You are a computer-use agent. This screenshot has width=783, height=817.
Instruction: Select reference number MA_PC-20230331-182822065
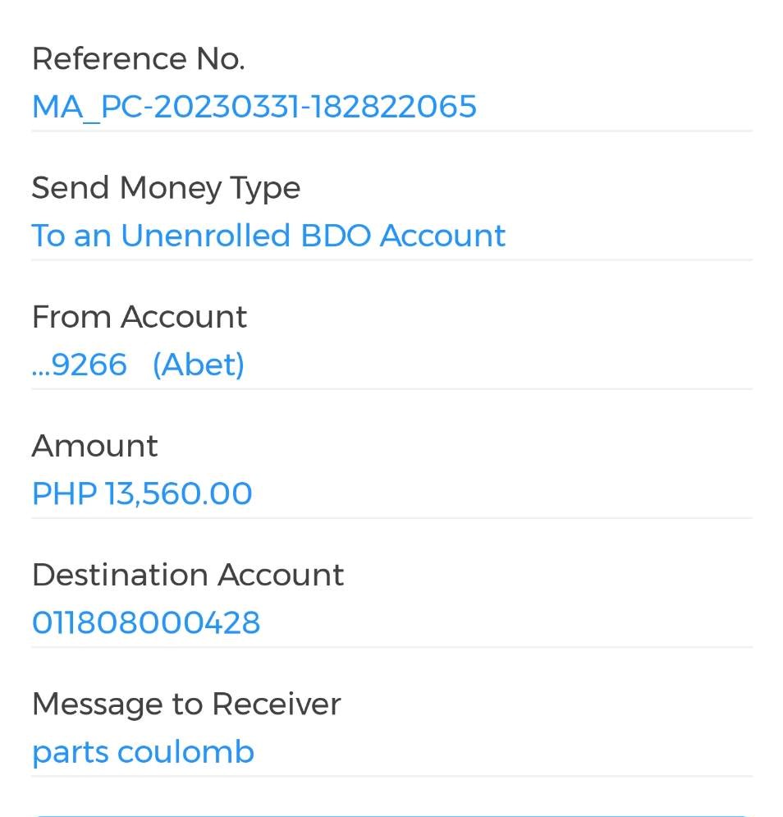pyautogui.click(x=254, y=107)
